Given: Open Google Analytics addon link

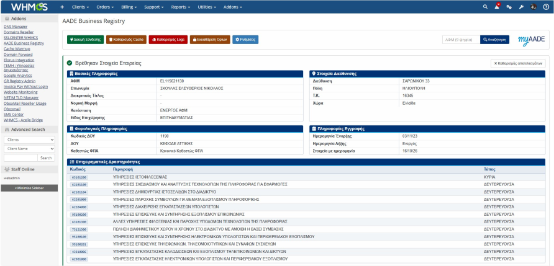Looking at the screenshot, I should point(18,76).
